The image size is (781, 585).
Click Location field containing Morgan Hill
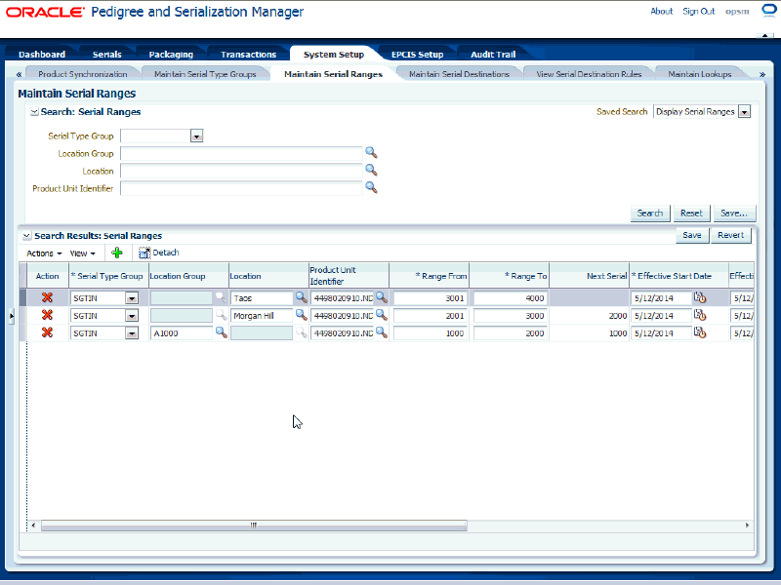pyautogui.click(x=262, y=315)
